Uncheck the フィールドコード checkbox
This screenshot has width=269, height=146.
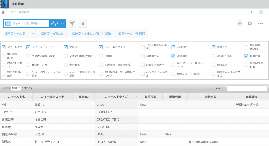point(28,47)
